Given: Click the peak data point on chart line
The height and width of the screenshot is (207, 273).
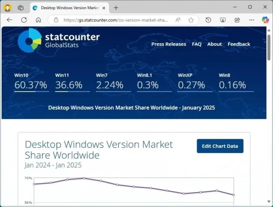Looking at the screenshot, I should tap(84, 178).
